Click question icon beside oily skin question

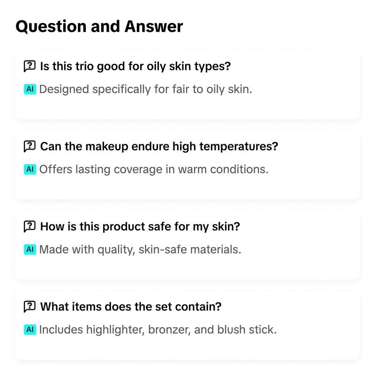point(30,66)
